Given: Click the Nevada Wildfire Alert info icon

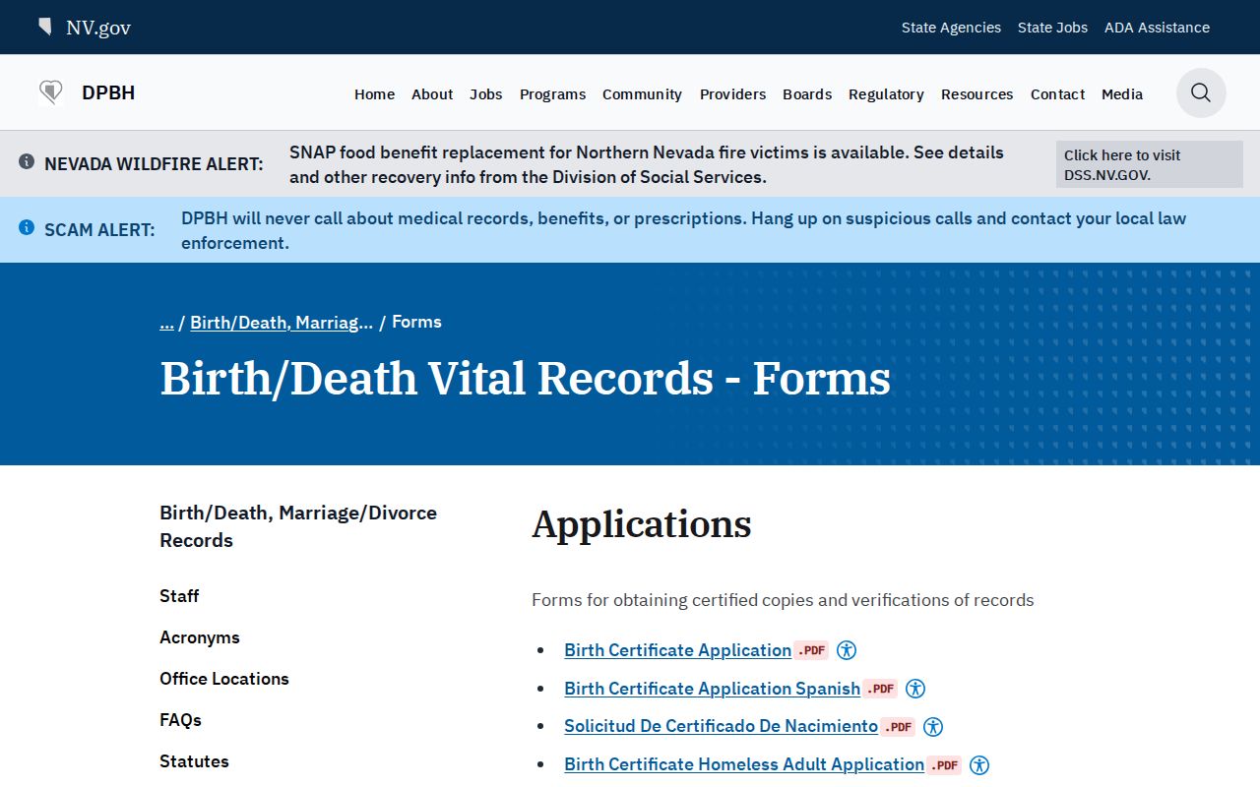Looking at the screenshot, I should click(x=27, y=161).
